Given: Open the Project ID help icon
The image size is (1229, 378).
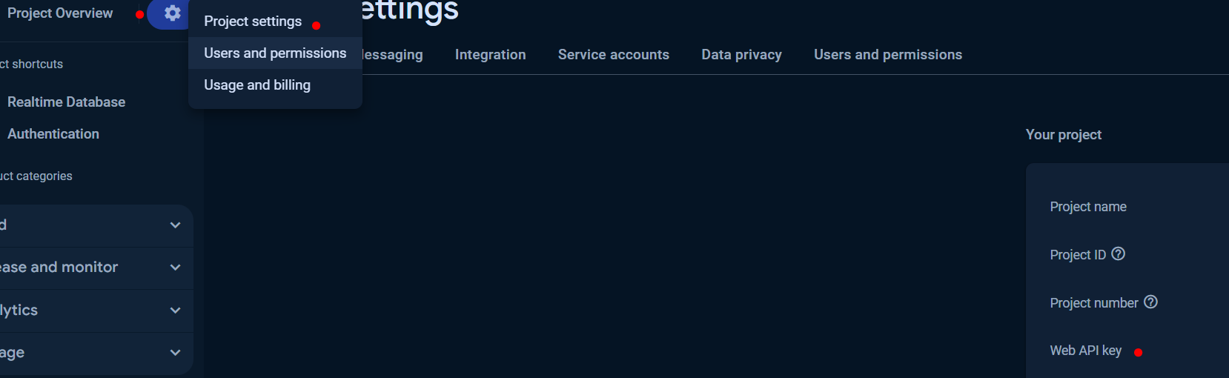Looking at the screenshot, I should pos(1119,253).
